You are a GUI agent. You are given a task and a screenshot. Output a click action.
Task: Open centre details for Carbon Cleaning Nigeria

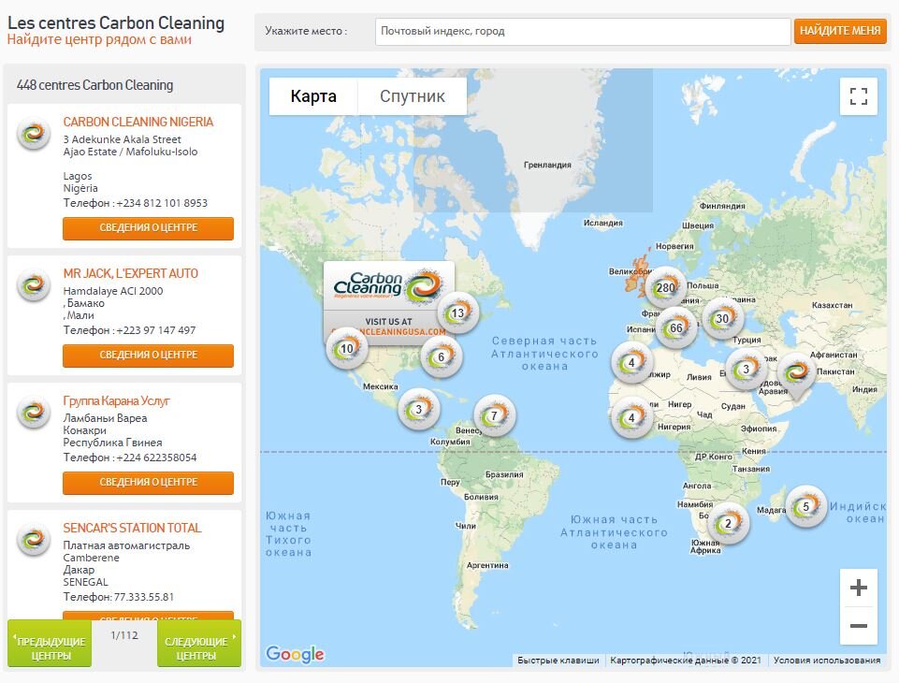click(x=149, y=227)
